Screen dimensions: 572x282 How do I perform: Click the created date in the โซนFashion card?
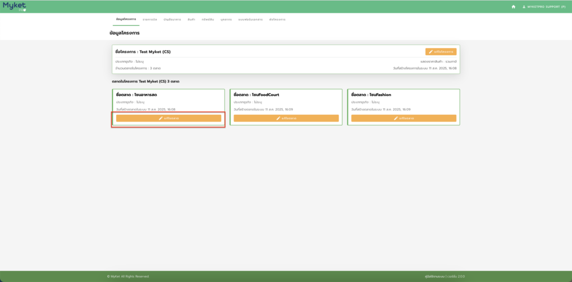click(x=381, y=109)
